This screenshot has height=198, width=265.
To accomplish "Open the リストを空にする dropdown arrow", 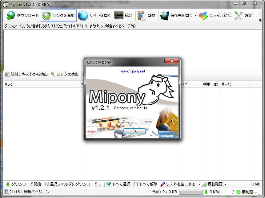I will [x=199, y=184].
